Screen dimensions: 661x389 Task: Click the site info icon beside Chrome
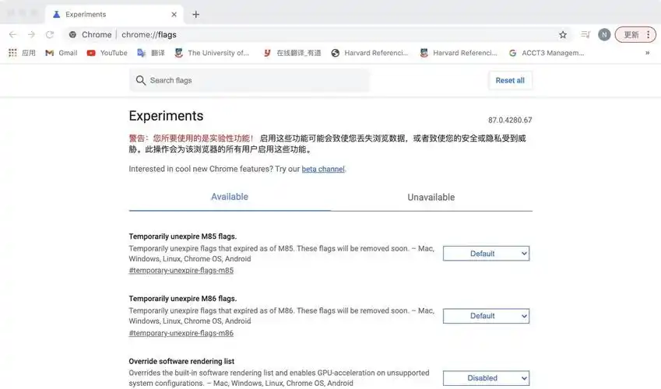coord(72,34)
